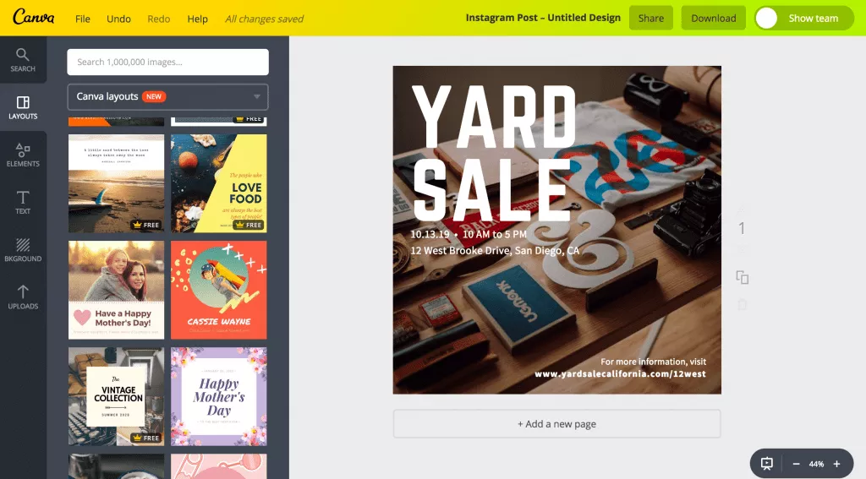Expand the Canva layouts dropdown
The height and width of the screenshot is (479, 866).
pyautogui.click(x=168, y=96)
